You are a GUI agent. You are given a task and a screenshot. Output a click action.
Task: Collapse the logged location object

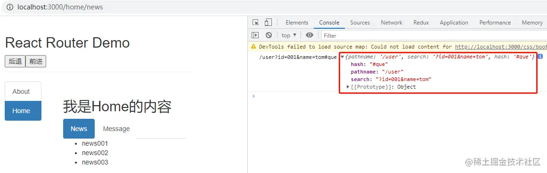tap(342, 57)
